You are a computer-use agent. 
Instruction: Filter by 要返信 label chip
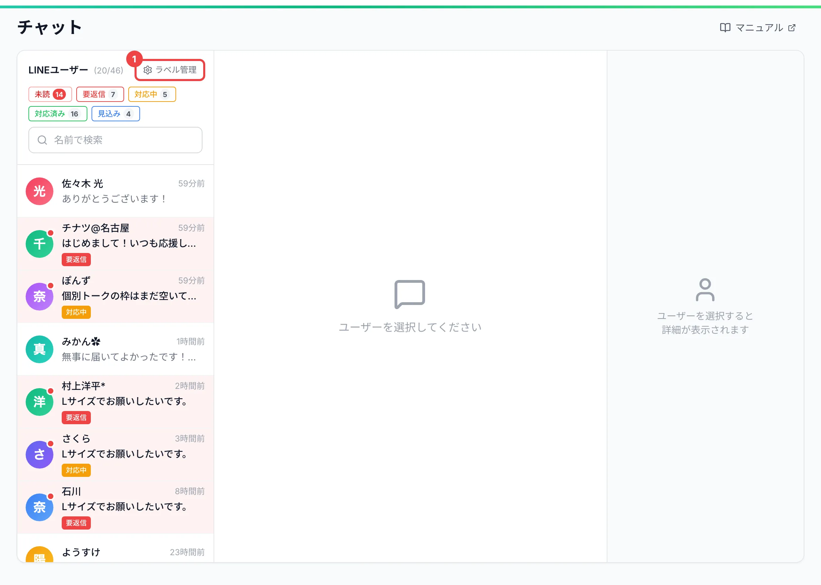[x=100, y=94]
